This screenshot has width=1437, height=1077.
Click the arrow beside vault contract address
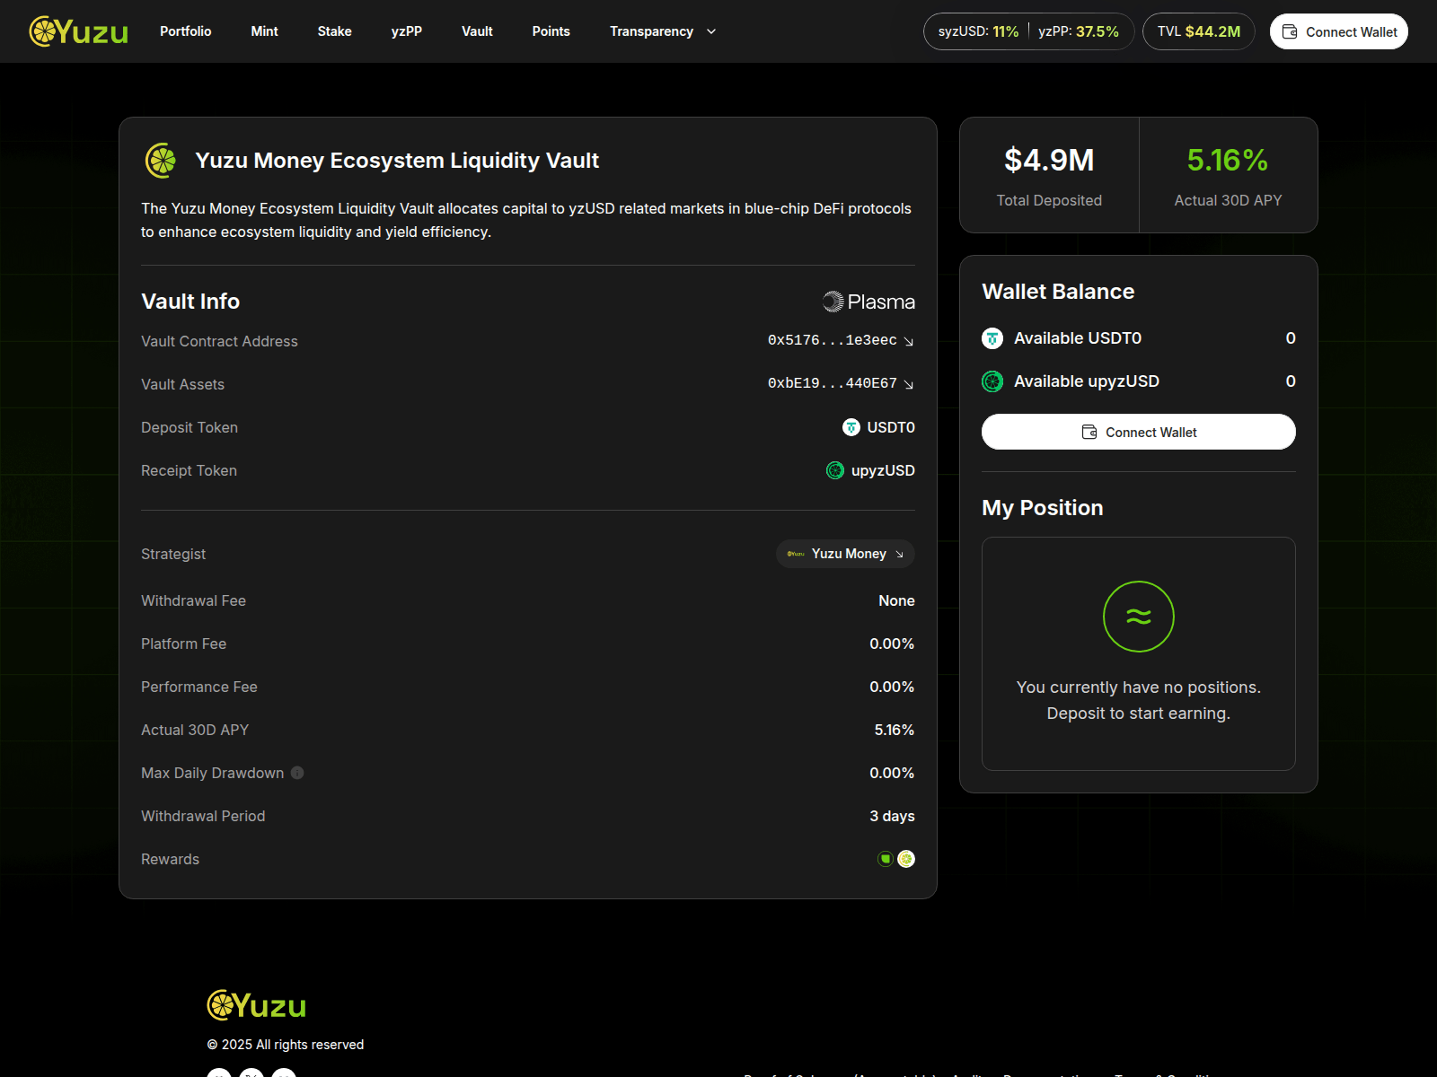pos(909,341)
